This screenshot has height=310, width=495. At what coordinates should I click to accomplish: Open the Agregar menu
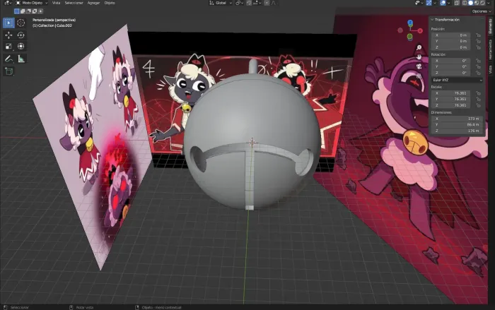pyautogui.click(x=93, y=3)
